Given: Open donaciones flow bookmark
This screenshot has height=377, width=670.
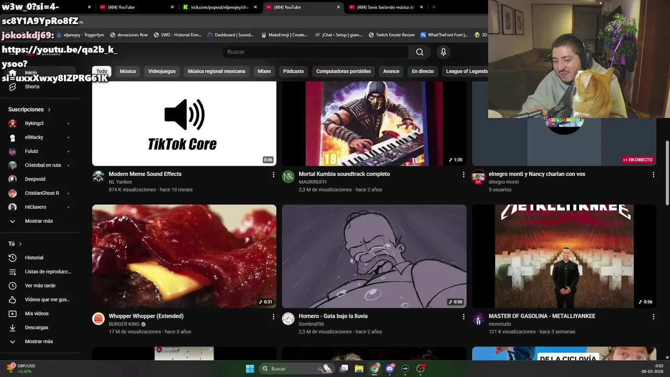Looking at the screenshot, I should (129, 35).
